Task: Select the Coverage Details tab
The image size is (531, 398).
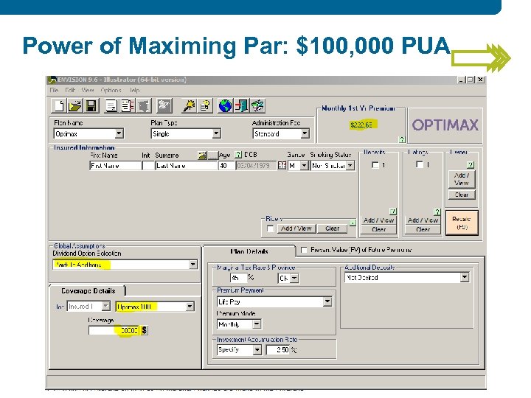Action: click(88, 291)
